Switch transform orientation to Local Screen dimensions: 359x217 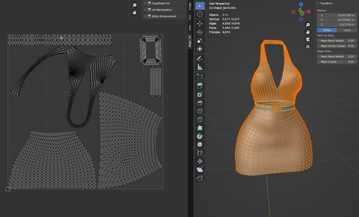coord(347,30)
